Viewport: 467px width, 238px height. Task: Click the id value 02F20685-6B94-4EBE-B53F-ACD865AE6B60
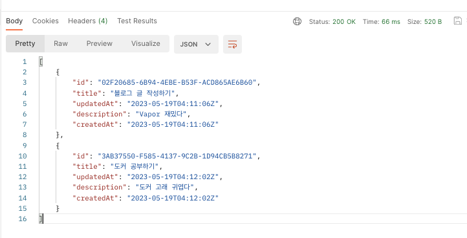pyautogui.click(x=177, y=83)
